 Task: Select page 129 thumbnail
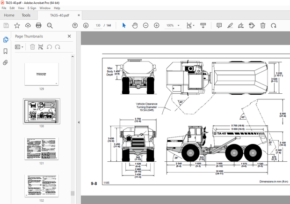pos(42,74)
